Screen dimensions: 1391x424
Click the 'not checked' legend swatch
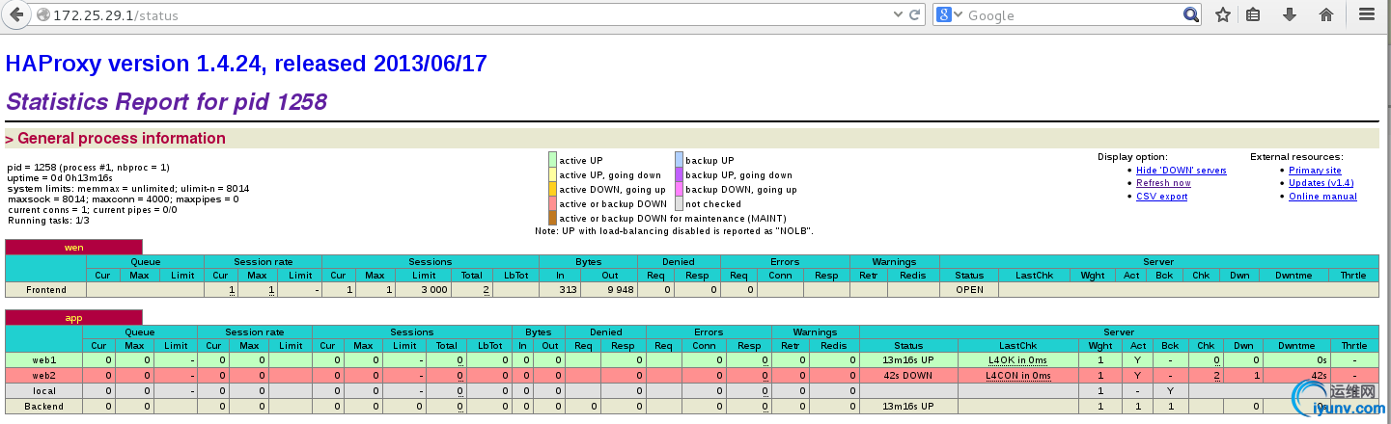[x=679, y=203]
